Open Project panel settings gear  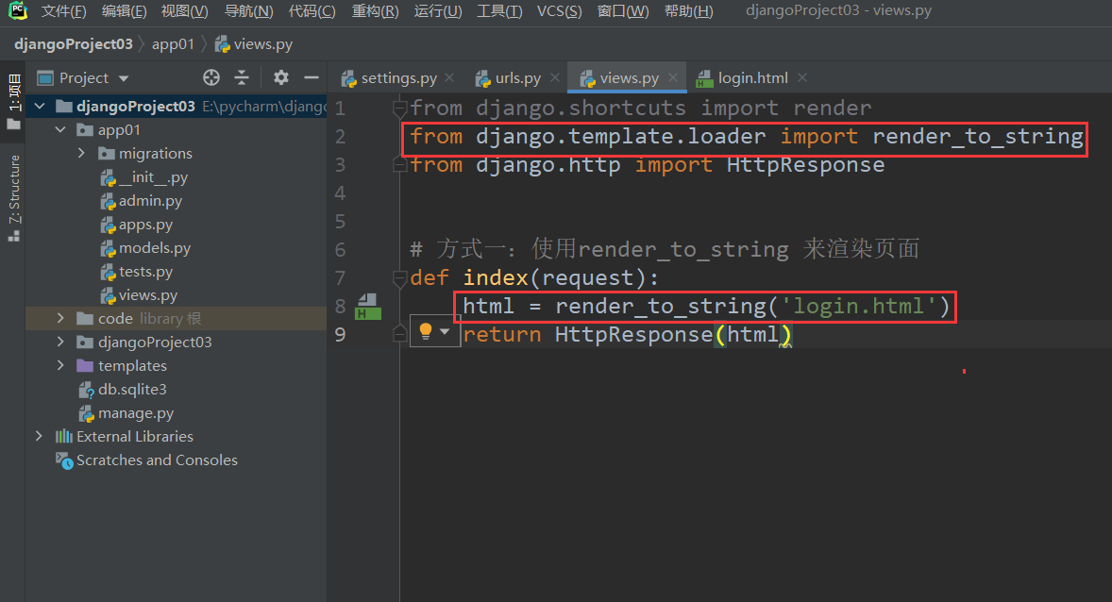tap(281, 78)
